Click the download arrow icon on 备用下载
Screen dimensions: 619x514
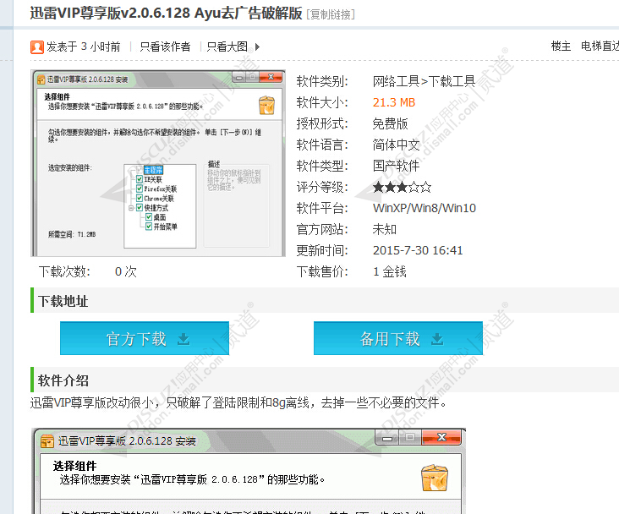437,339
